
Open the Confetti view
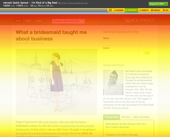144,10
